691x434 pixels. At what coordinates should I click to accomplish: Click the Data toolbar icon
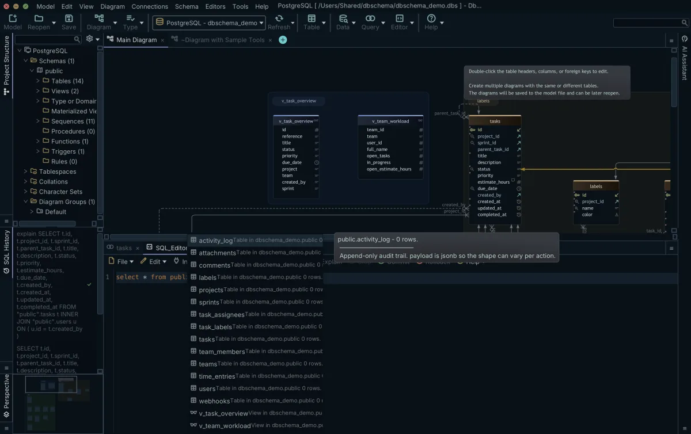pyautogui.click(x=343, y=18)
